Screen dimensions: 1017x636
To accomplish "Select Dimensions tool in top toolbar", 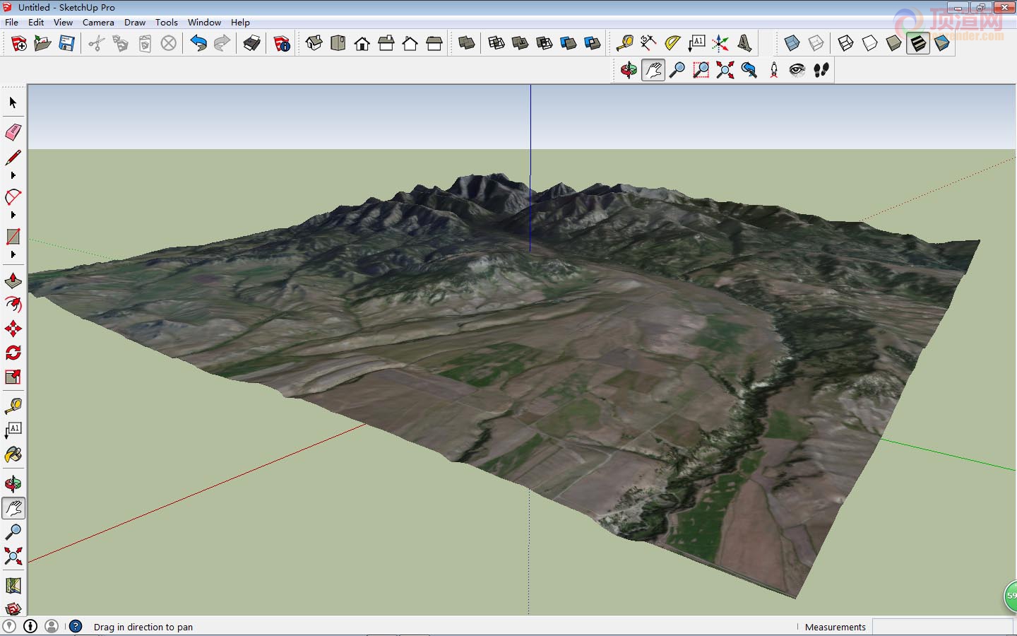I will [648, 44].
